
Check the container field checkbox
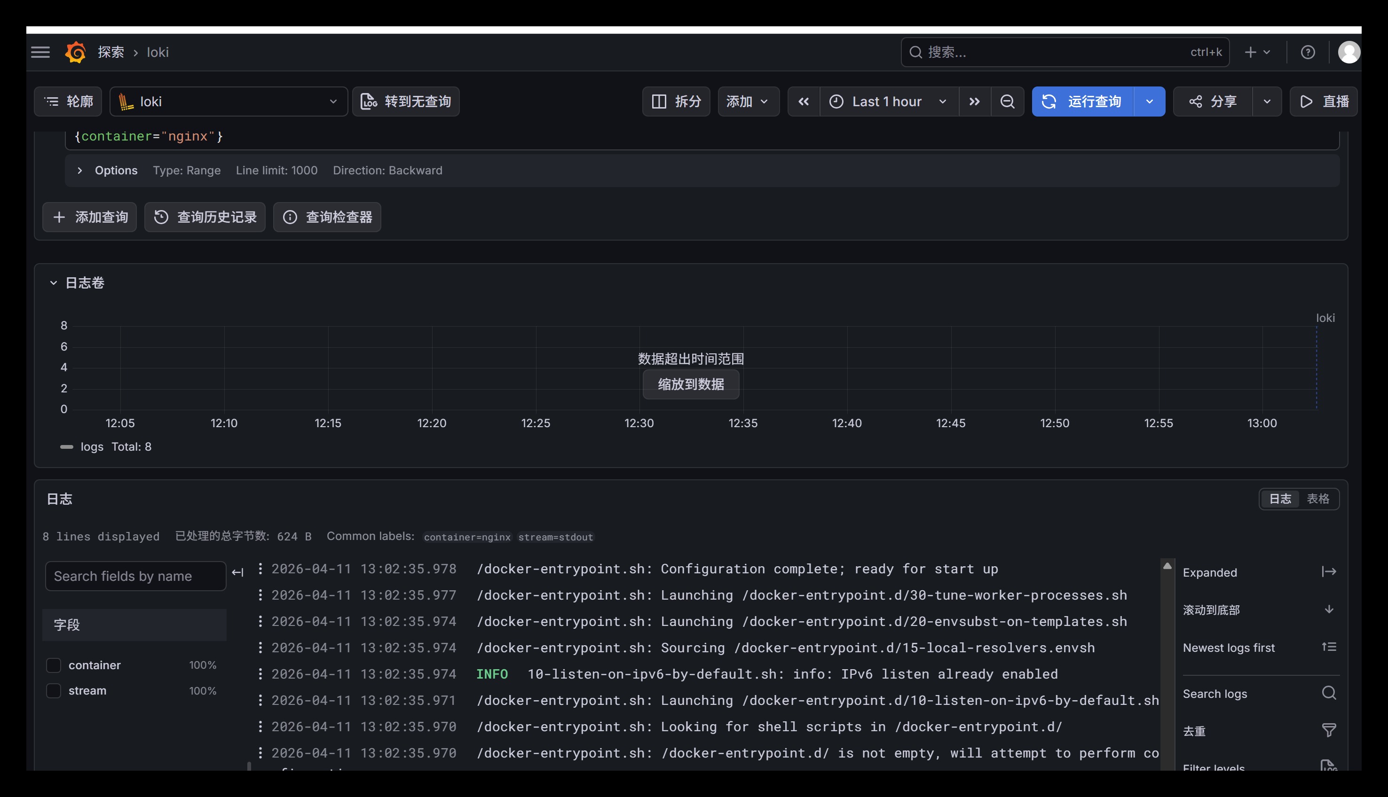click(54, 665)
